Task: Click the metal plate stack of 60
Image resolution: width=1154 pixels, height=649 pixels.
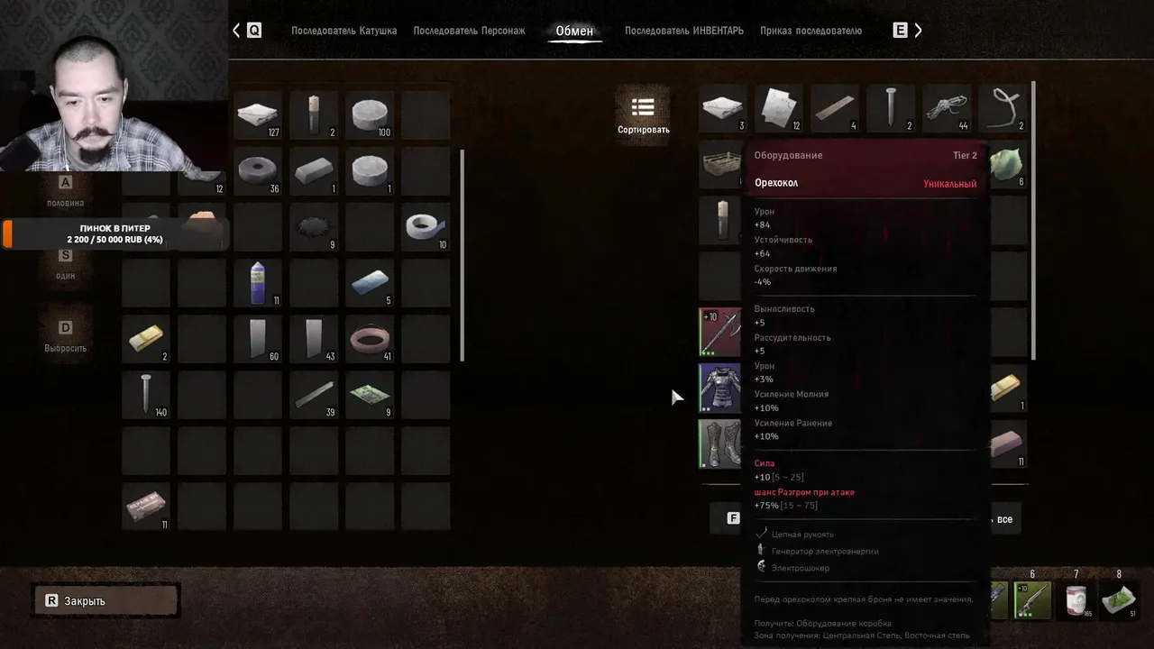Action: click(x=258, y=338)
